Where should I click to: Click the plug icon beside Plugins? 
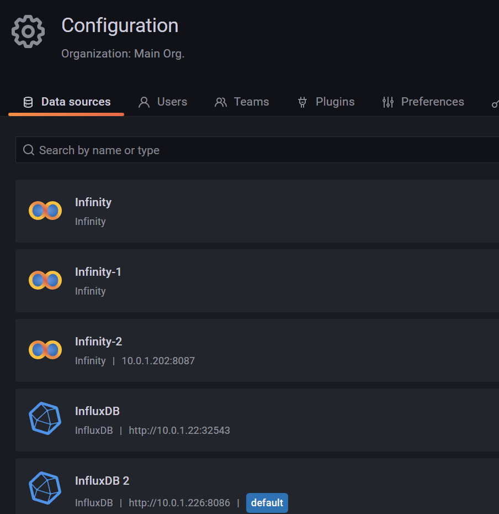302,102
